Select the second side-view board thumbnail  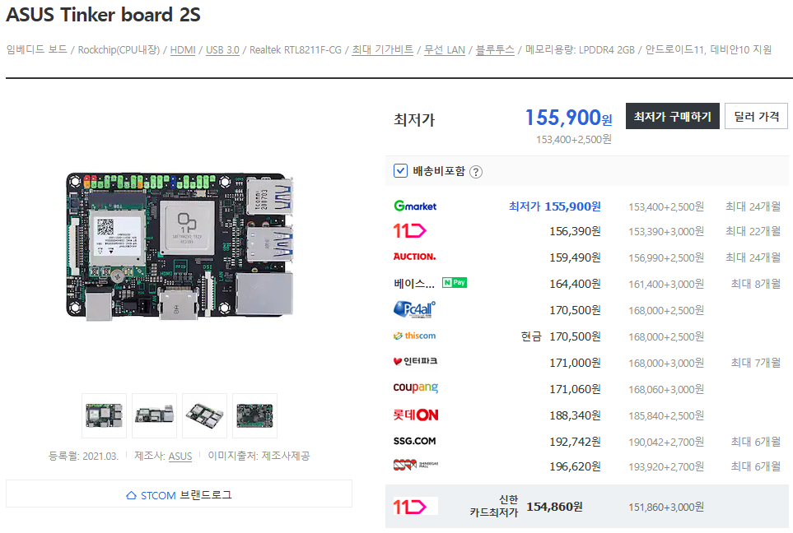coord(154,416)
